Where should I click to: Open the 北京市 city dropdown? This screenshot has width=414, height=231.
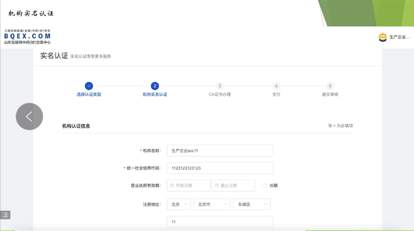[x=212, y=204]
